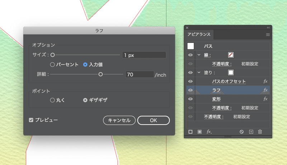Open the Appearance panel options menu
Image resolution: width=287 pixels, height=165 pixels.
(268, 34)
